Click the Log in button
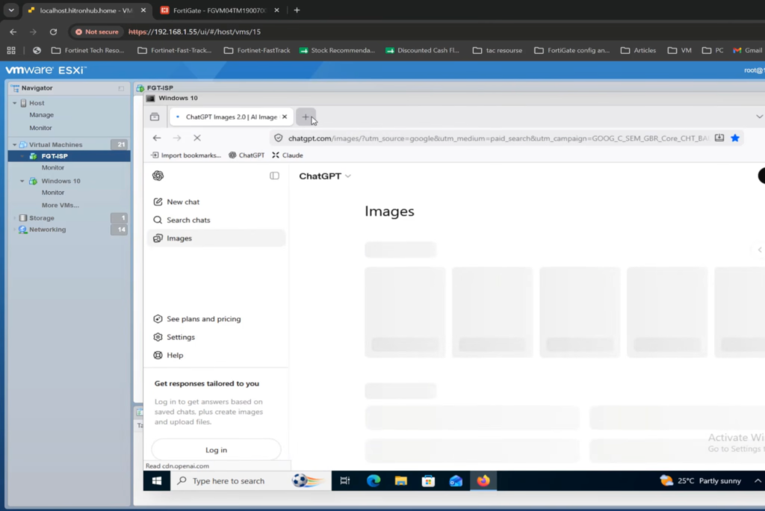 pos(216,450)
